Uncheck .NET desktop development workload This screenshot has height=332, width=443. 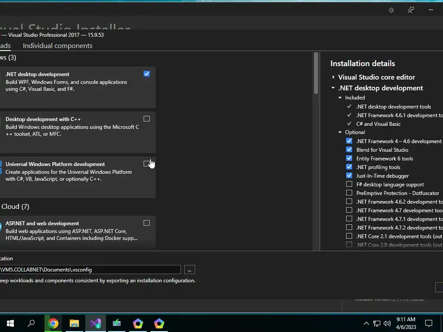tap(147, 74)
